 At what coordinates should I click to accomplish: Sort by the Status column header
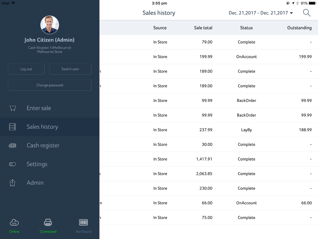pyautogui.click(x=247, y=28)
